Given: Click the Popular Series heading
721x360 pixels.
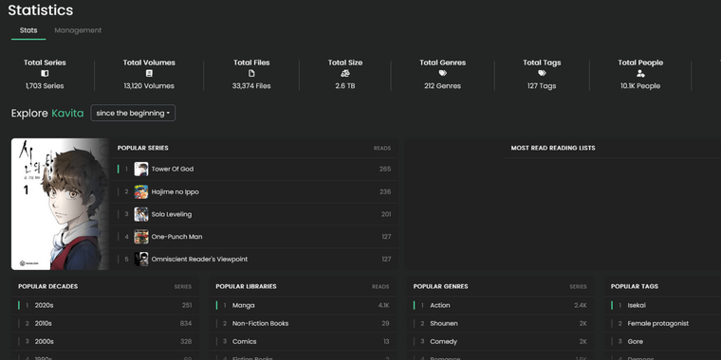Looking at the screenshot, I should (x=143, y=148).
